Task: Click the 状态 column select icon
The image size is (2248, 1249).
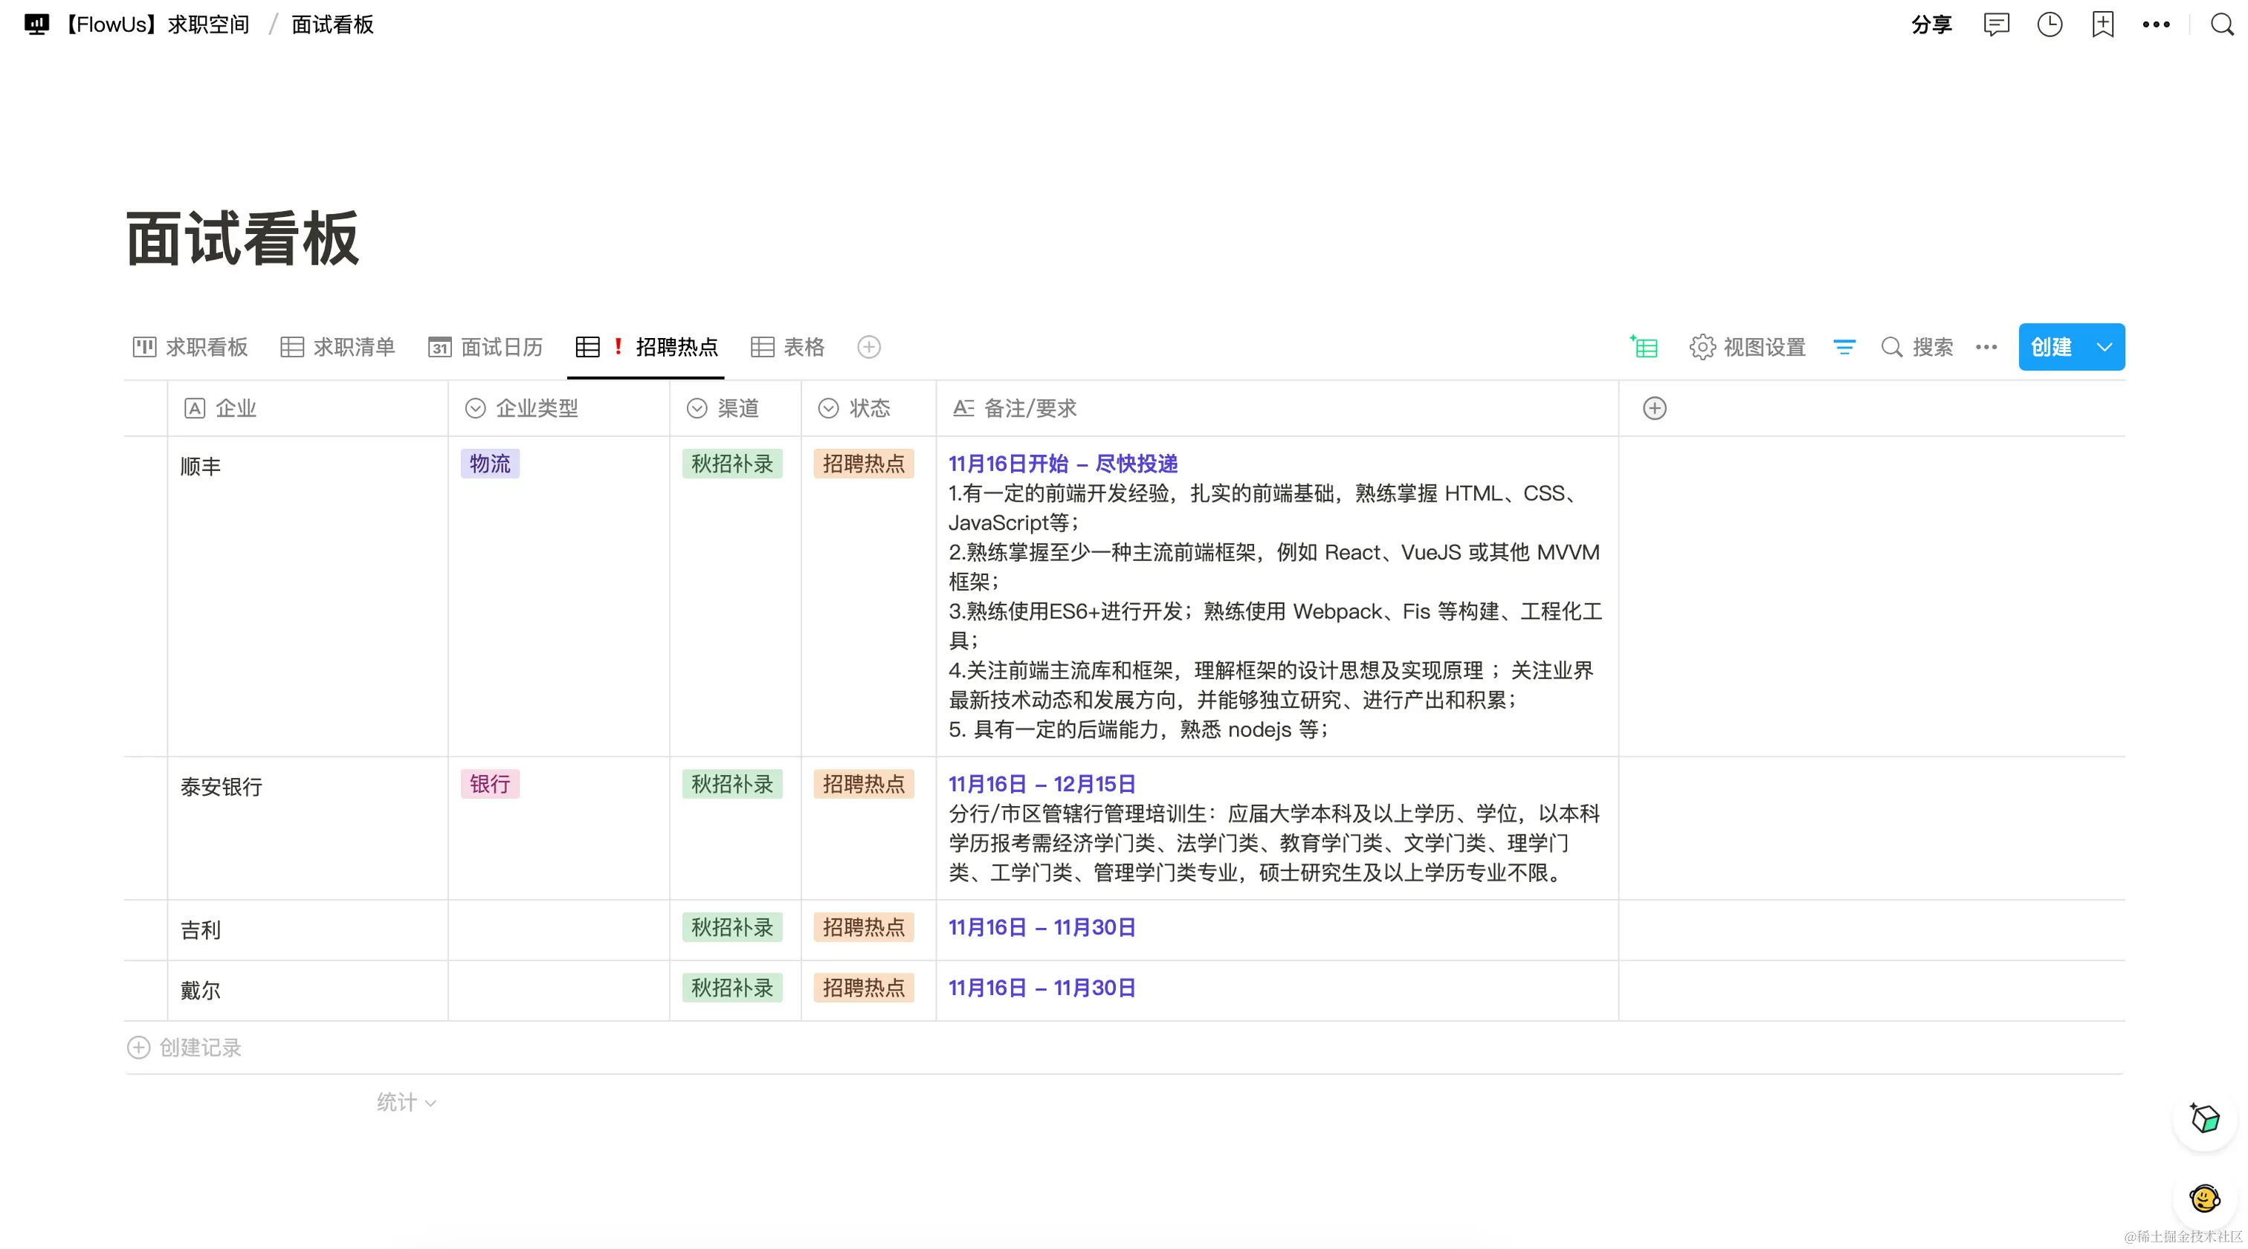Action: coord(828,408)
